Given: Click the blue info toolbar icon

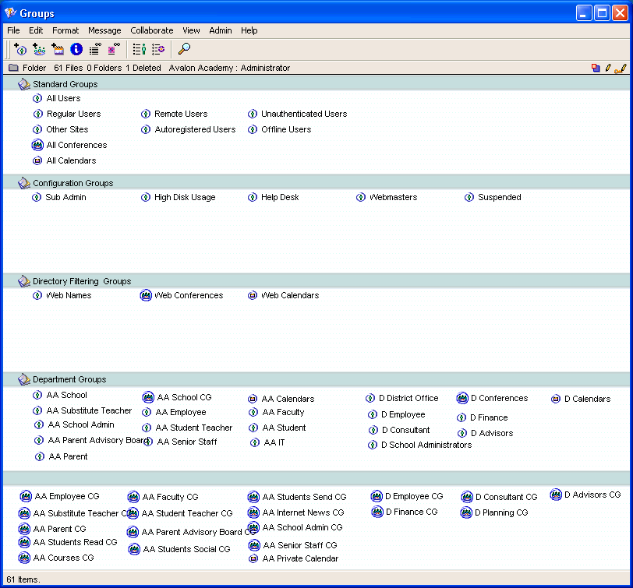Looking at the screenshot, I should (x=76, y=49).
